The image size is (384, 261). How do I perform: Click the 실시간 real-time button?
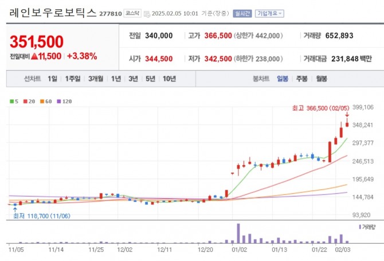coord(242,13)
